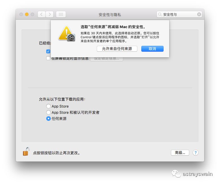The height and width of the screenshot is (184, 220).
Task: Click the blue 取消 button
Action: coord(152,49)
